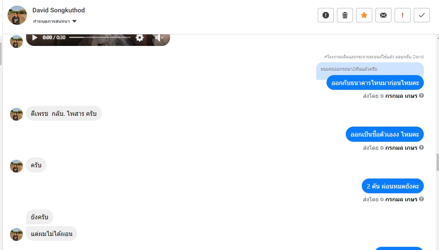The width and height of the screenshot is (439, 250).
Task: Click help icon under ออกเป็นชื่อตัวเอง message
Action: 421,147
